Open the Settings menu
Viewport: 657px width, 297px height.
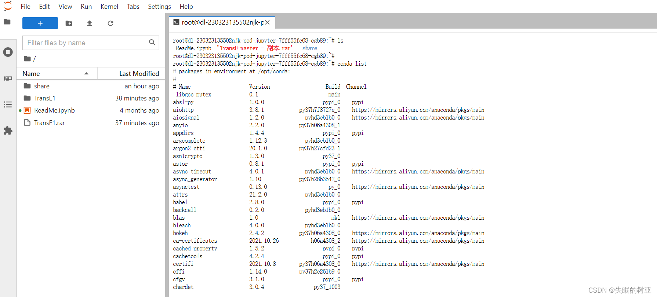(159, 7)
